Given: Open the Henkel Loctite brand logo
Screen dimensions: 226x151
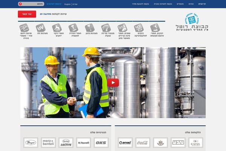Looking at the screenshot, I should pyautogui.click(x=66, y=143).
